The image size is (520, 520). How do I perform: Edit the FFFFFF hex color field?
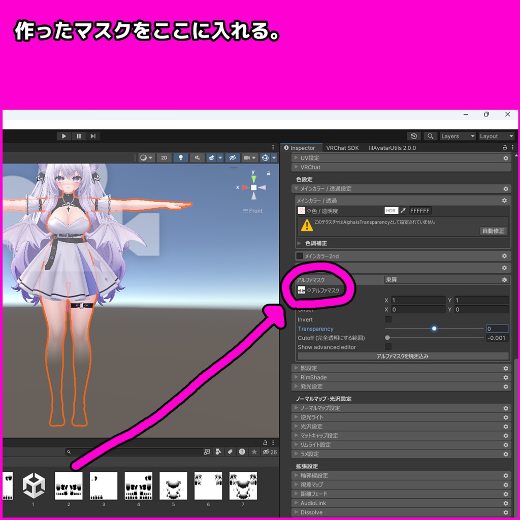[x=420, y=211]
